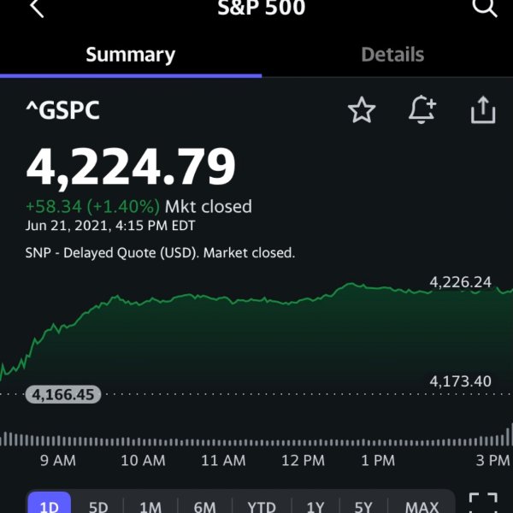This screenshot has width=513, height=513.
Task: Show the MAX chart range
Action: [422, 505]
